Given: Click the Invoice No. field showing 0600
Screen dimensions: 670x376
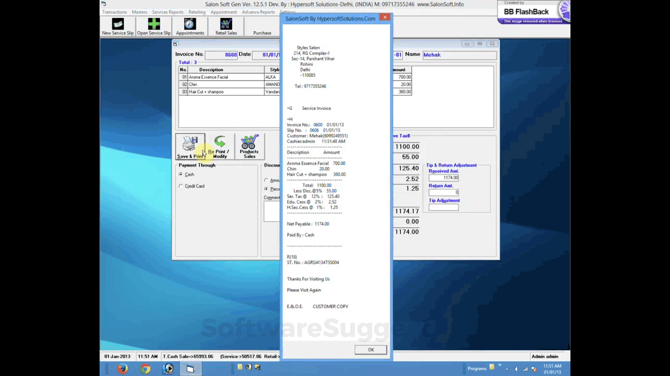Looking at the screenshot, I should coord(221,55).
